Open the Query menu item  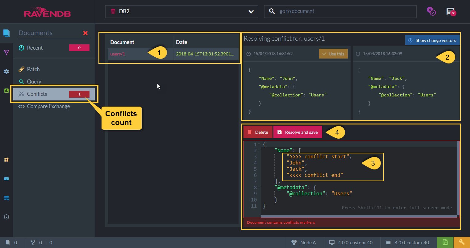54,82
